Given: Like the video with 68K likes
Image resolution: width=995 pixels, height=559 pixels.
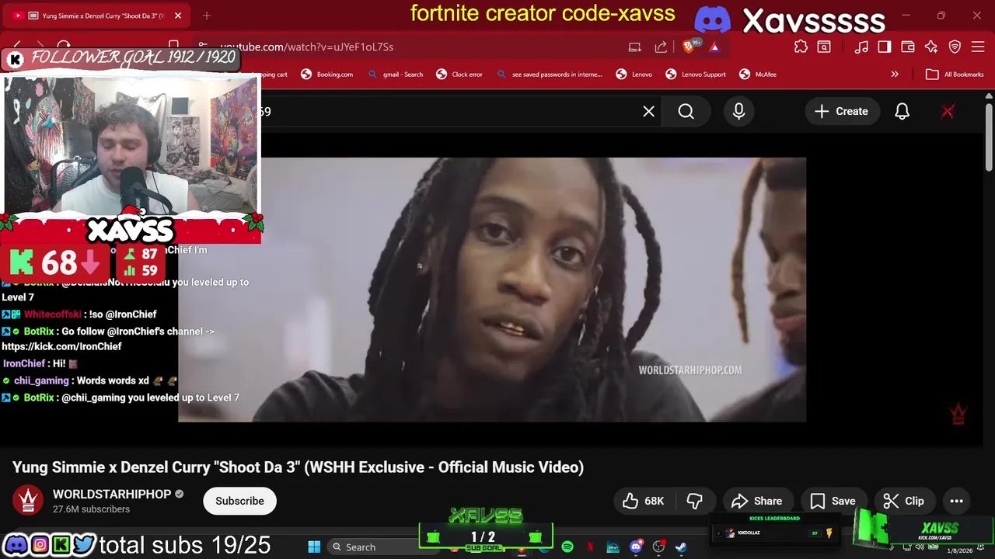Looking at the screenshot, I should click(x=644, y=501).
